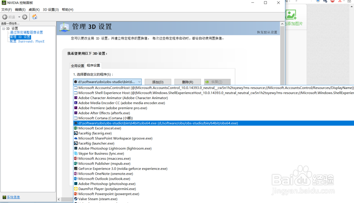The width and height of the screenshot is (354, 203).
Task: Switch to 程序设置 tab
Action: click(93, 65)
